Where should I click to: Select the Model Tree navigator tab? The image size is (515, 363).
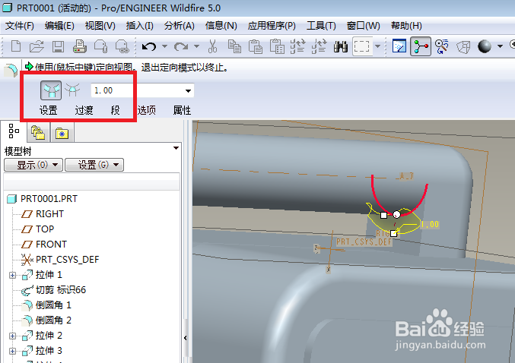click(14, 131)
